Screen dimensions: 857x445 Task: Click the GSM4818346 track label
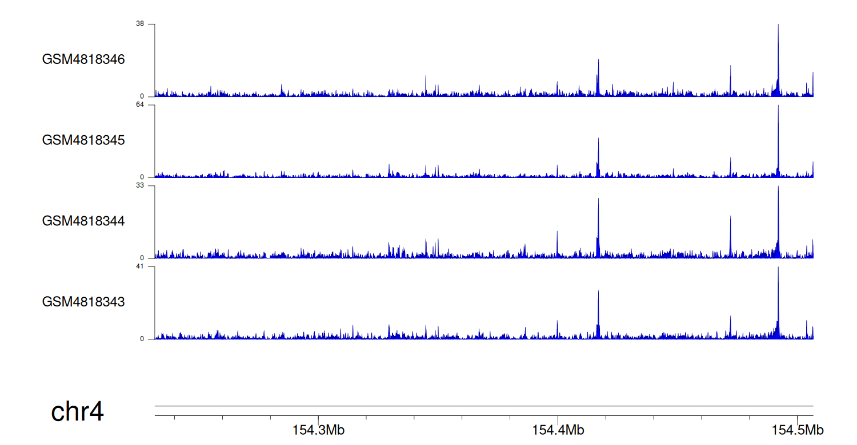[83, 59]
